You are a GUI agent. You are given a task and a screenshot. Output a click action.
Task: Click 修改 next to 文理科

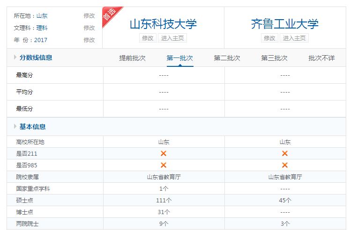tap(89, 28)
